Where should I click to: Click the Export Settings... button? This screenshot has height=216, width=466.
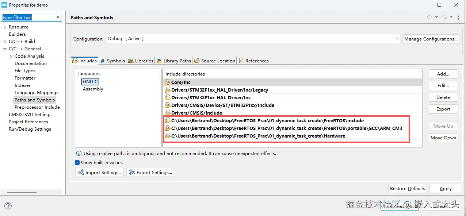click(x=150, y=172)
